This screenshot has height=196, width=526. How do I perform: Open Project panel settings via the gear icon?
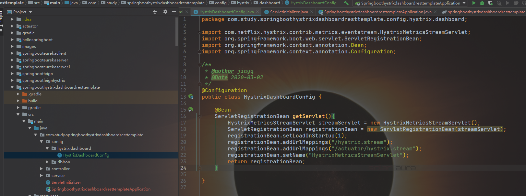click(x=165, y=12)
